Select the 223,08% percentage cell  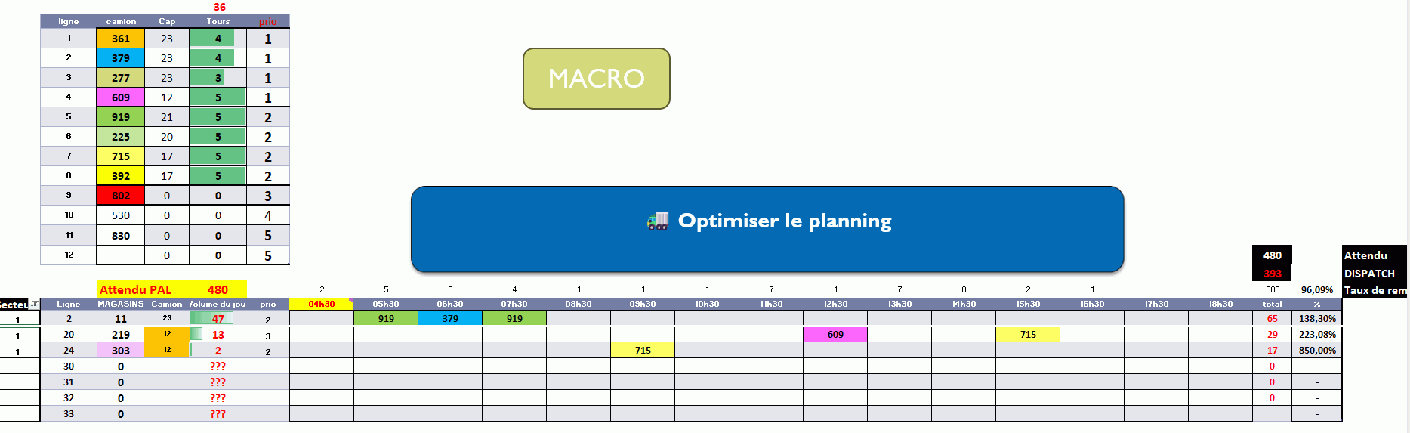[1317, 334]
